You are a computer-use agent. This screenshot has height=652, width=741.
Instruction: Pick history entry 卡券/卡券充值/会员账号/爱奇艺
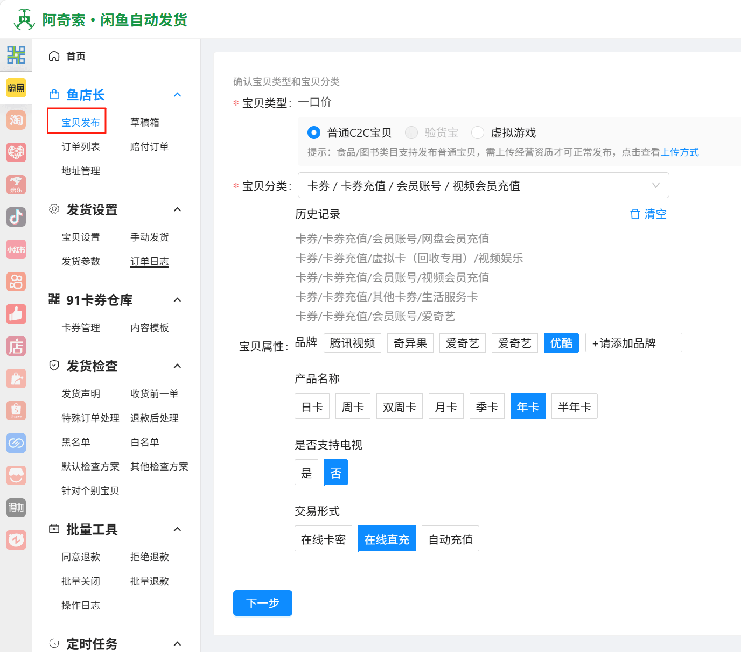point(375,316)
